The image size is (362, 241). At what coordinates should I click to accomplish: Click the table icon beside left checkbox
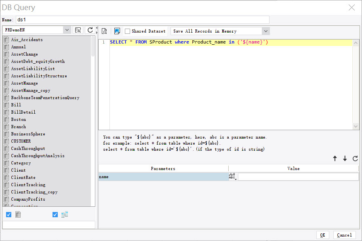[x=18, y=214]
